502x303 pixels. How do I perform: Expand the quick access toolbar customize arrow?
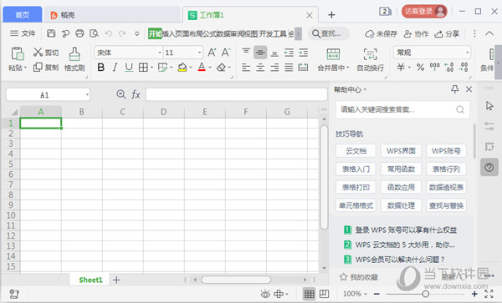click(136, 33)
